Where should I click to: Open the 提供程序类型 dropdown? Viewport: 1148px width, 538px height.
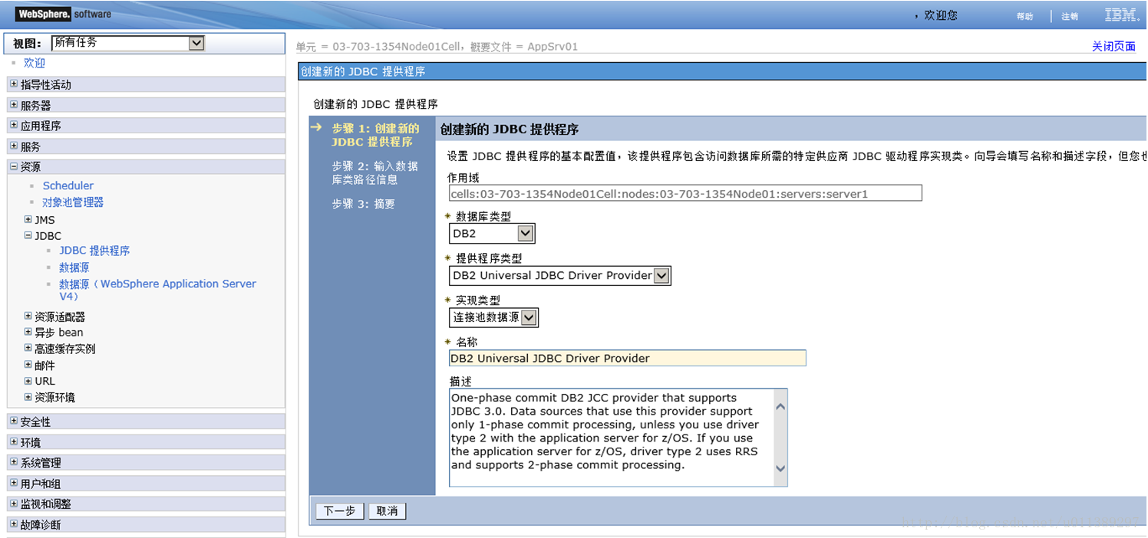tap(560, 275)
